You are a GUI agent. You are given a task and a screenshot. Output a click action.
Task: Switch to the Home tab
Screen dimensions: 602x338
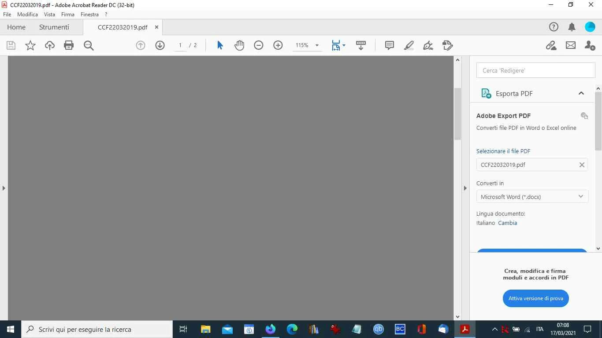[x=16, y=27]
